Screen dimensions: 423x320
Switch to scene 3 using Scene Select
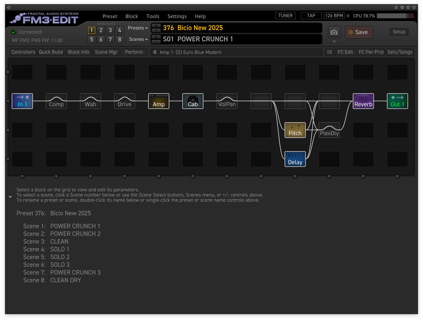point(110,30)
